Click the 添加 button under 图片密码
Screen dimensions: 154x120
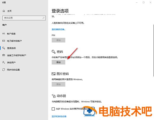coord(58,84)
